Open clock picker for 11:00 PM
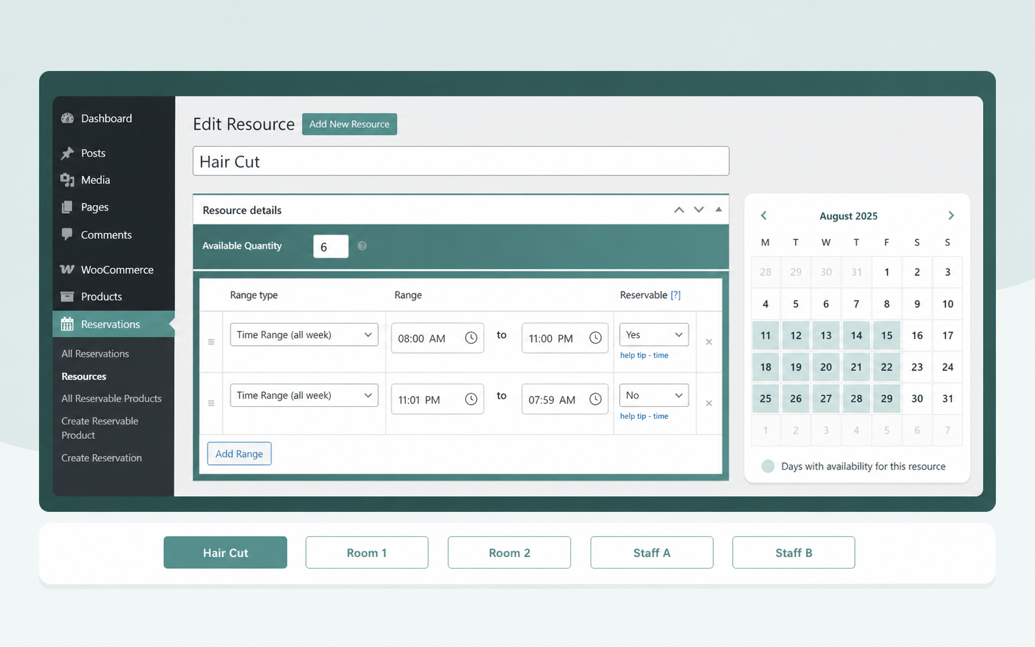The image size is (1035, 647). tap(595, 338)
